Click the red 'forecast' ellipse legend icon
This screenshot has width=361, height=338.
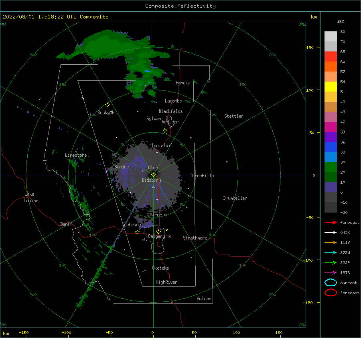point(331,292)
